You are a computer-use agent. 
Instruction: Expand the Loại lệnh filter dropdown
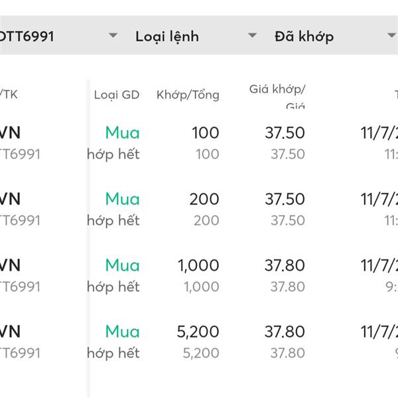click(x=252, y=35)
